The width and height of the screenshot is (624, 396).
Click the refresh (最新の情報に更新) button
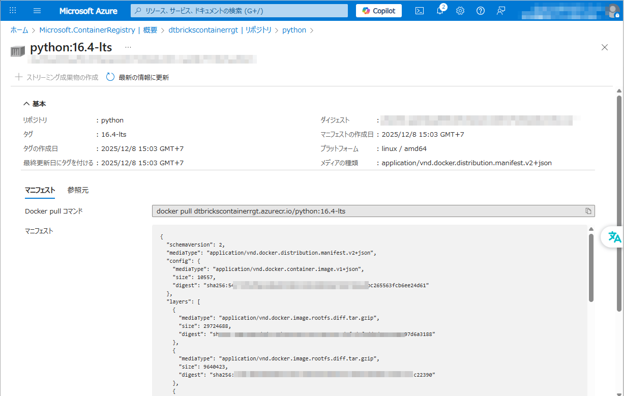[137, 77]
